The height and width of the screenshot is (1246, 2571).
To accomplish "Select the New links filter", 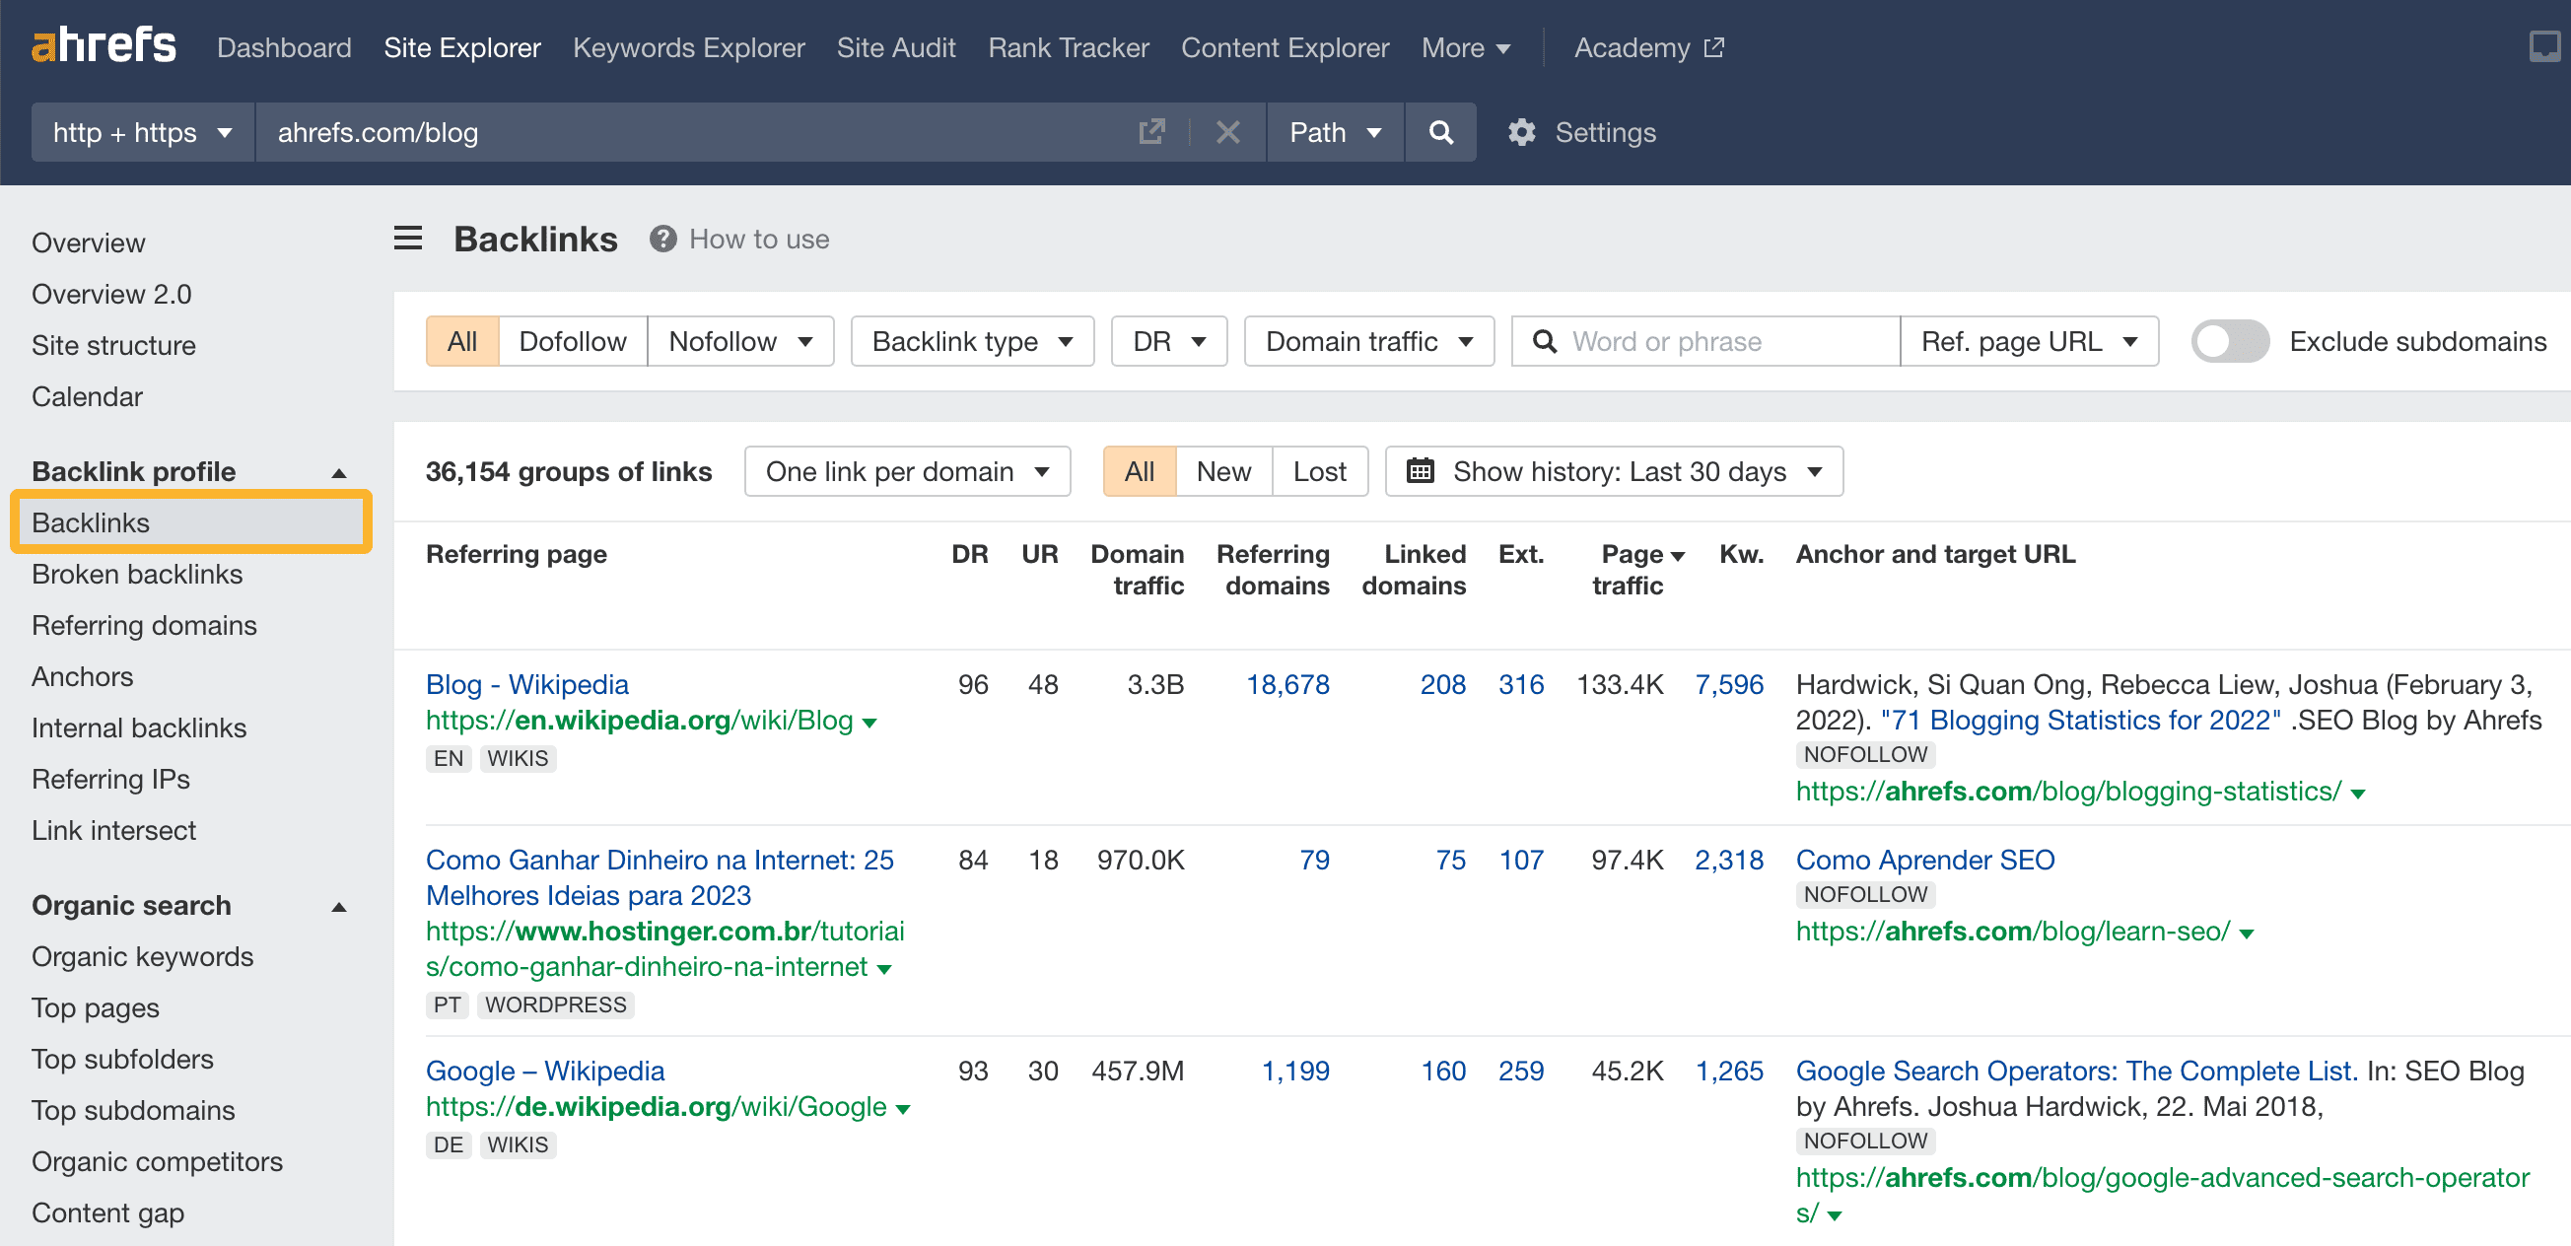I will pyautogui.click(x=1222, y=470).
